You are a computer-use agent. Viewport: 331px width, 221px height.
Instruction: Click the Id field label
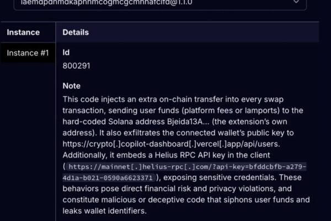tap(67, 53)
